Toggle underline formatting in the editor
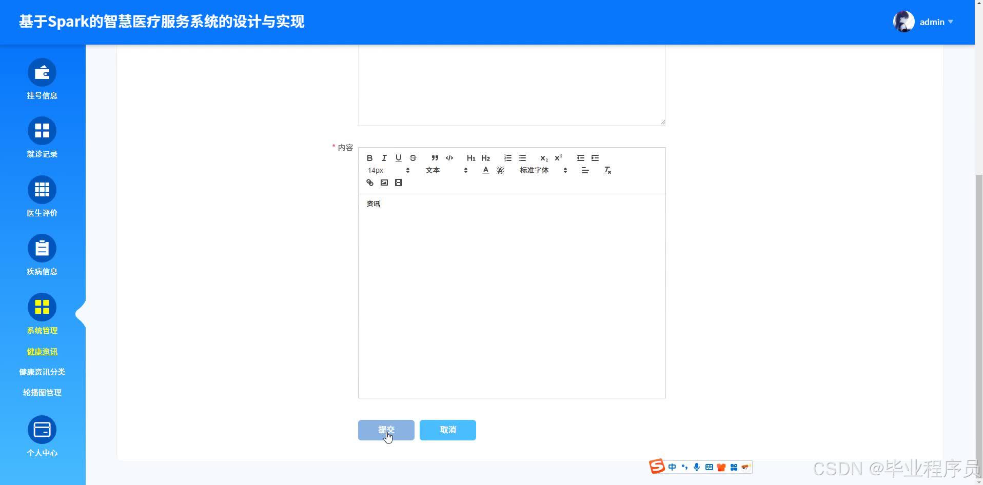983x485 pixels. coord(398,157)
